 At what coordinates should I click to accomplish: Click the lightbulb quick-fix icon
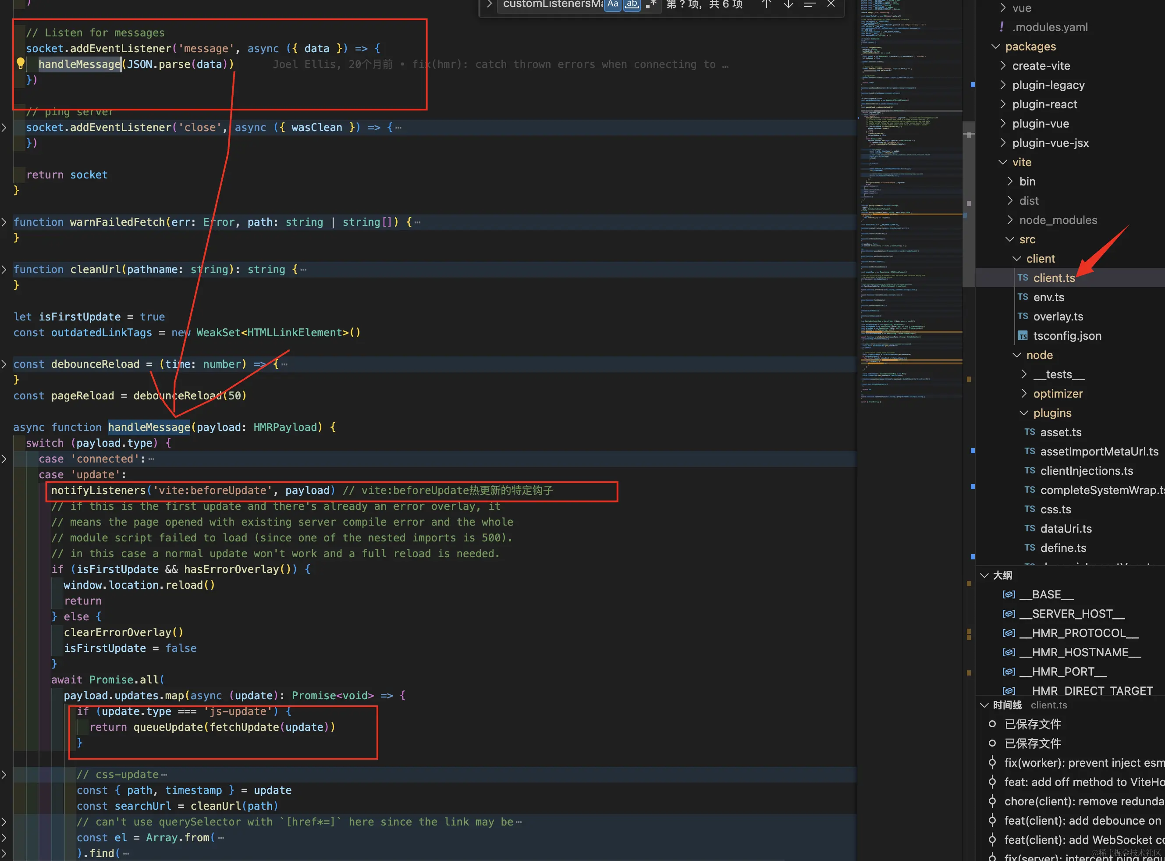point(20,64)
